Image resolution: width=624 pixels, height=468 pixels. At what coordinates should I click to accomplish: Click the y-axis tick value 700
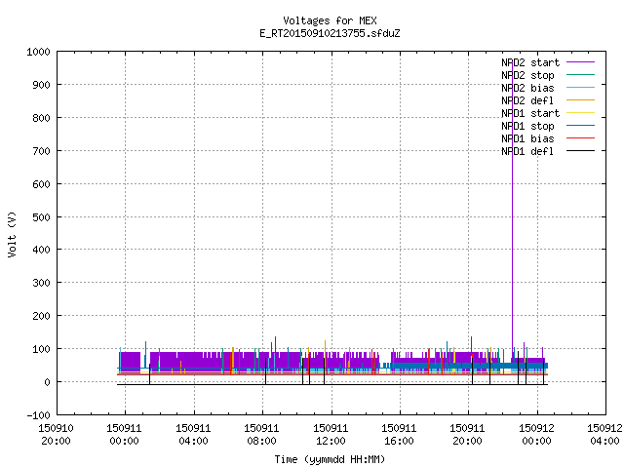[41, 151]
